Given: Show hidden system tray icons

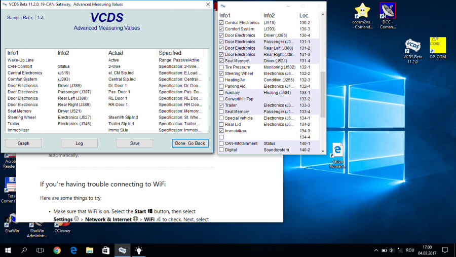Looking at the screenshot, I should click(x=376, y=250).
